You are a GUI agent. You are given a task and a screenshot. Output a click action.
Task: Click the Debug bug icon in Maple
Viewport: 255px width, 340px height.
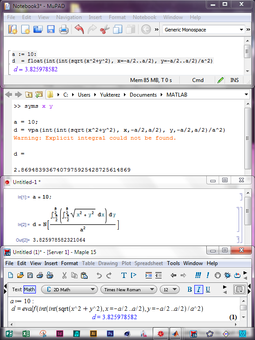coord(228,275)
